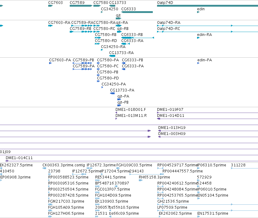The width and height of the screenshot is (258, 218).
Task: Select EST LP07509.5prime label
Action: point(172,207)
